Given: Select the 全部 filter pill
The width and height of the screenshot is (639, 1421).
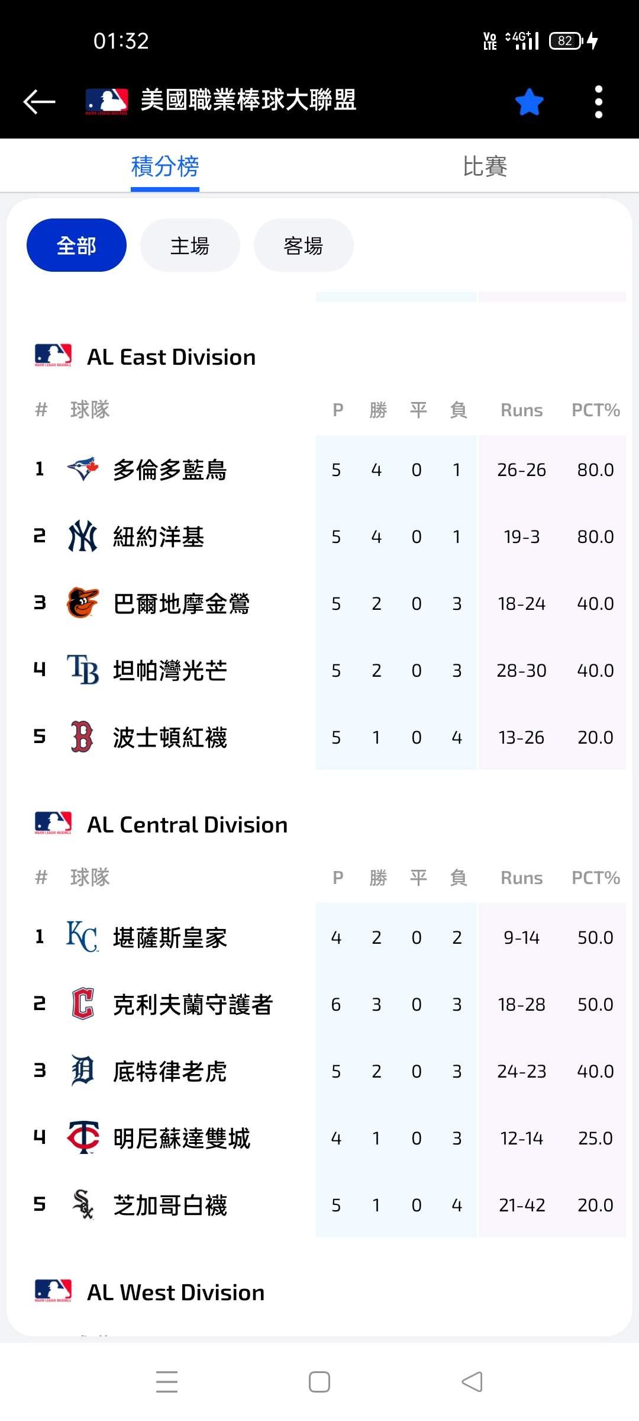Looking at the screenshot, I should (76, 245).
